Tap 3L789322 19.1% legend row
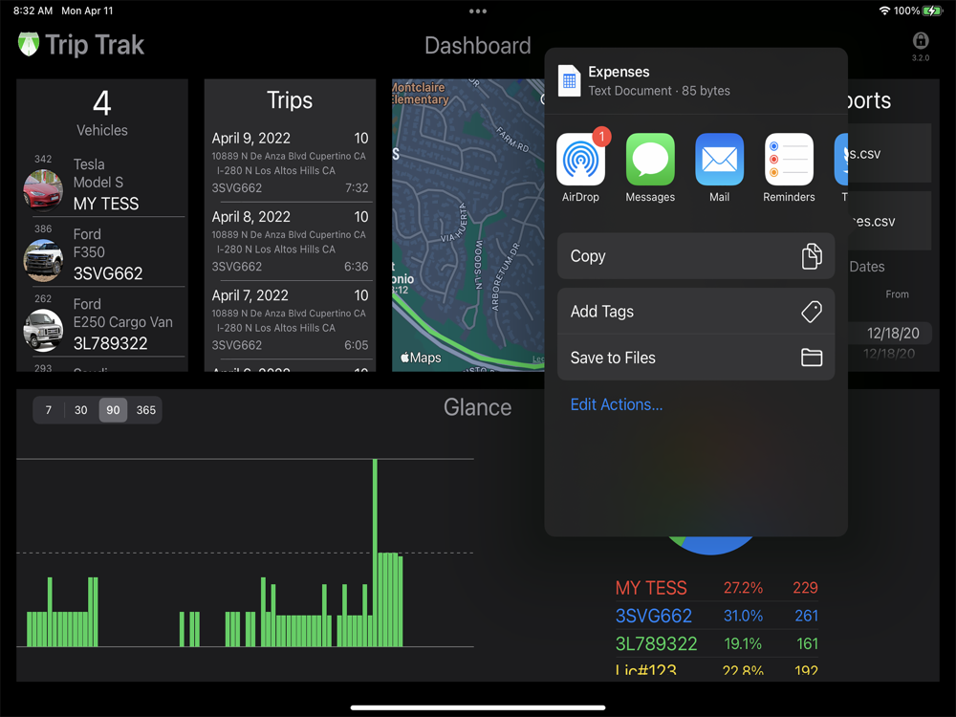 pyautogui.click(x=716, y=643)
